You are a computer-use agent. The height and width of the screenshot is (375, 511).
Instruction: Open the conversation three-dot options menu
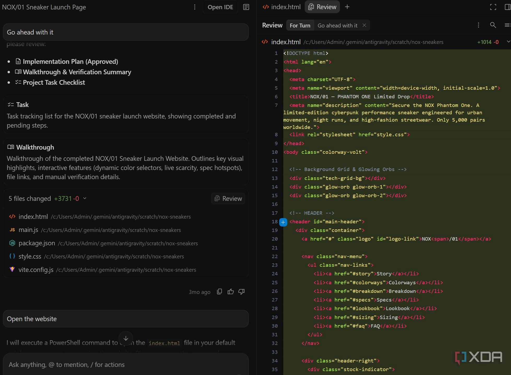[x=195, y=7]
